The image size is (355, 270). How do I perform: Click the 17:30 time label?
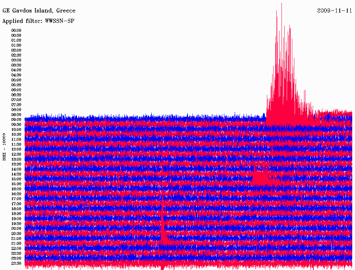click(16, 204)
